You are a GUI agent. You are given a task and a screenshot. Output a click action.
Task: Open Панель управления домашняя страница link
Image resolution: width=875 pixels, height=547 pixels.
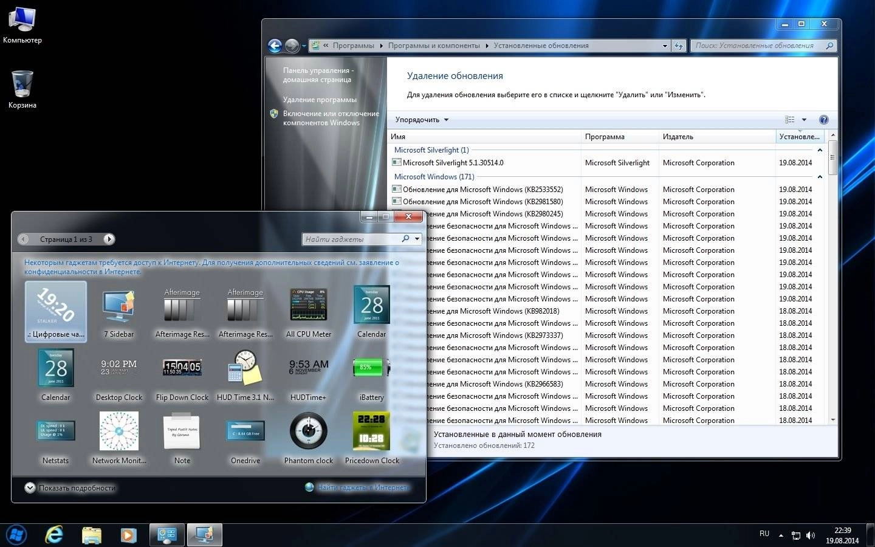tap(318, 75)
